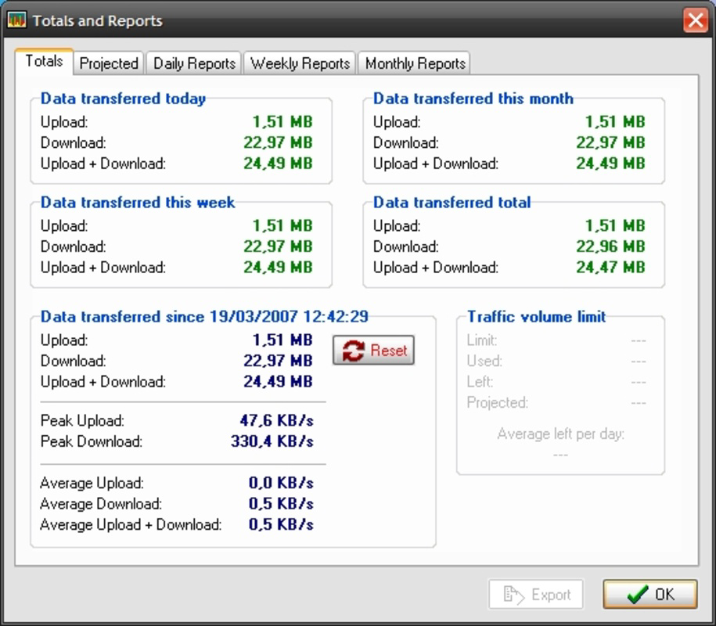This screenshot has height=626, width=716.
Task: Click the Peak Download value 330,4 KB/s
Action: (x=272, y=441)
